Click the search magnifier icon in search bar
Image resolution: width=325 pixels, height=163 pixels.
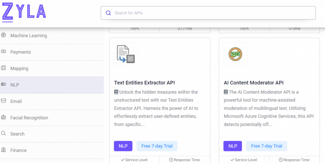[x=108, y=13]
